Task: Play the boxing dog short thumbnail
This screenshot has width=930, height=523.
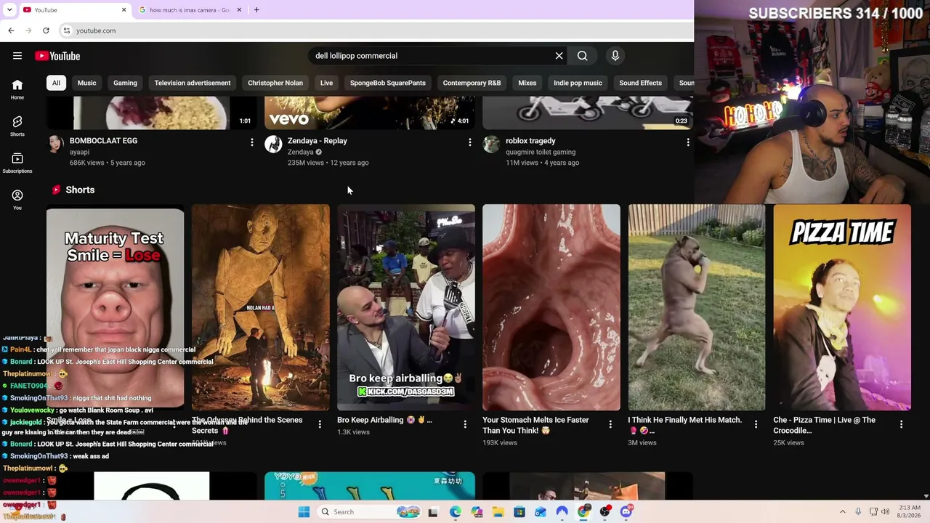Action: click(x=696, y=308)
